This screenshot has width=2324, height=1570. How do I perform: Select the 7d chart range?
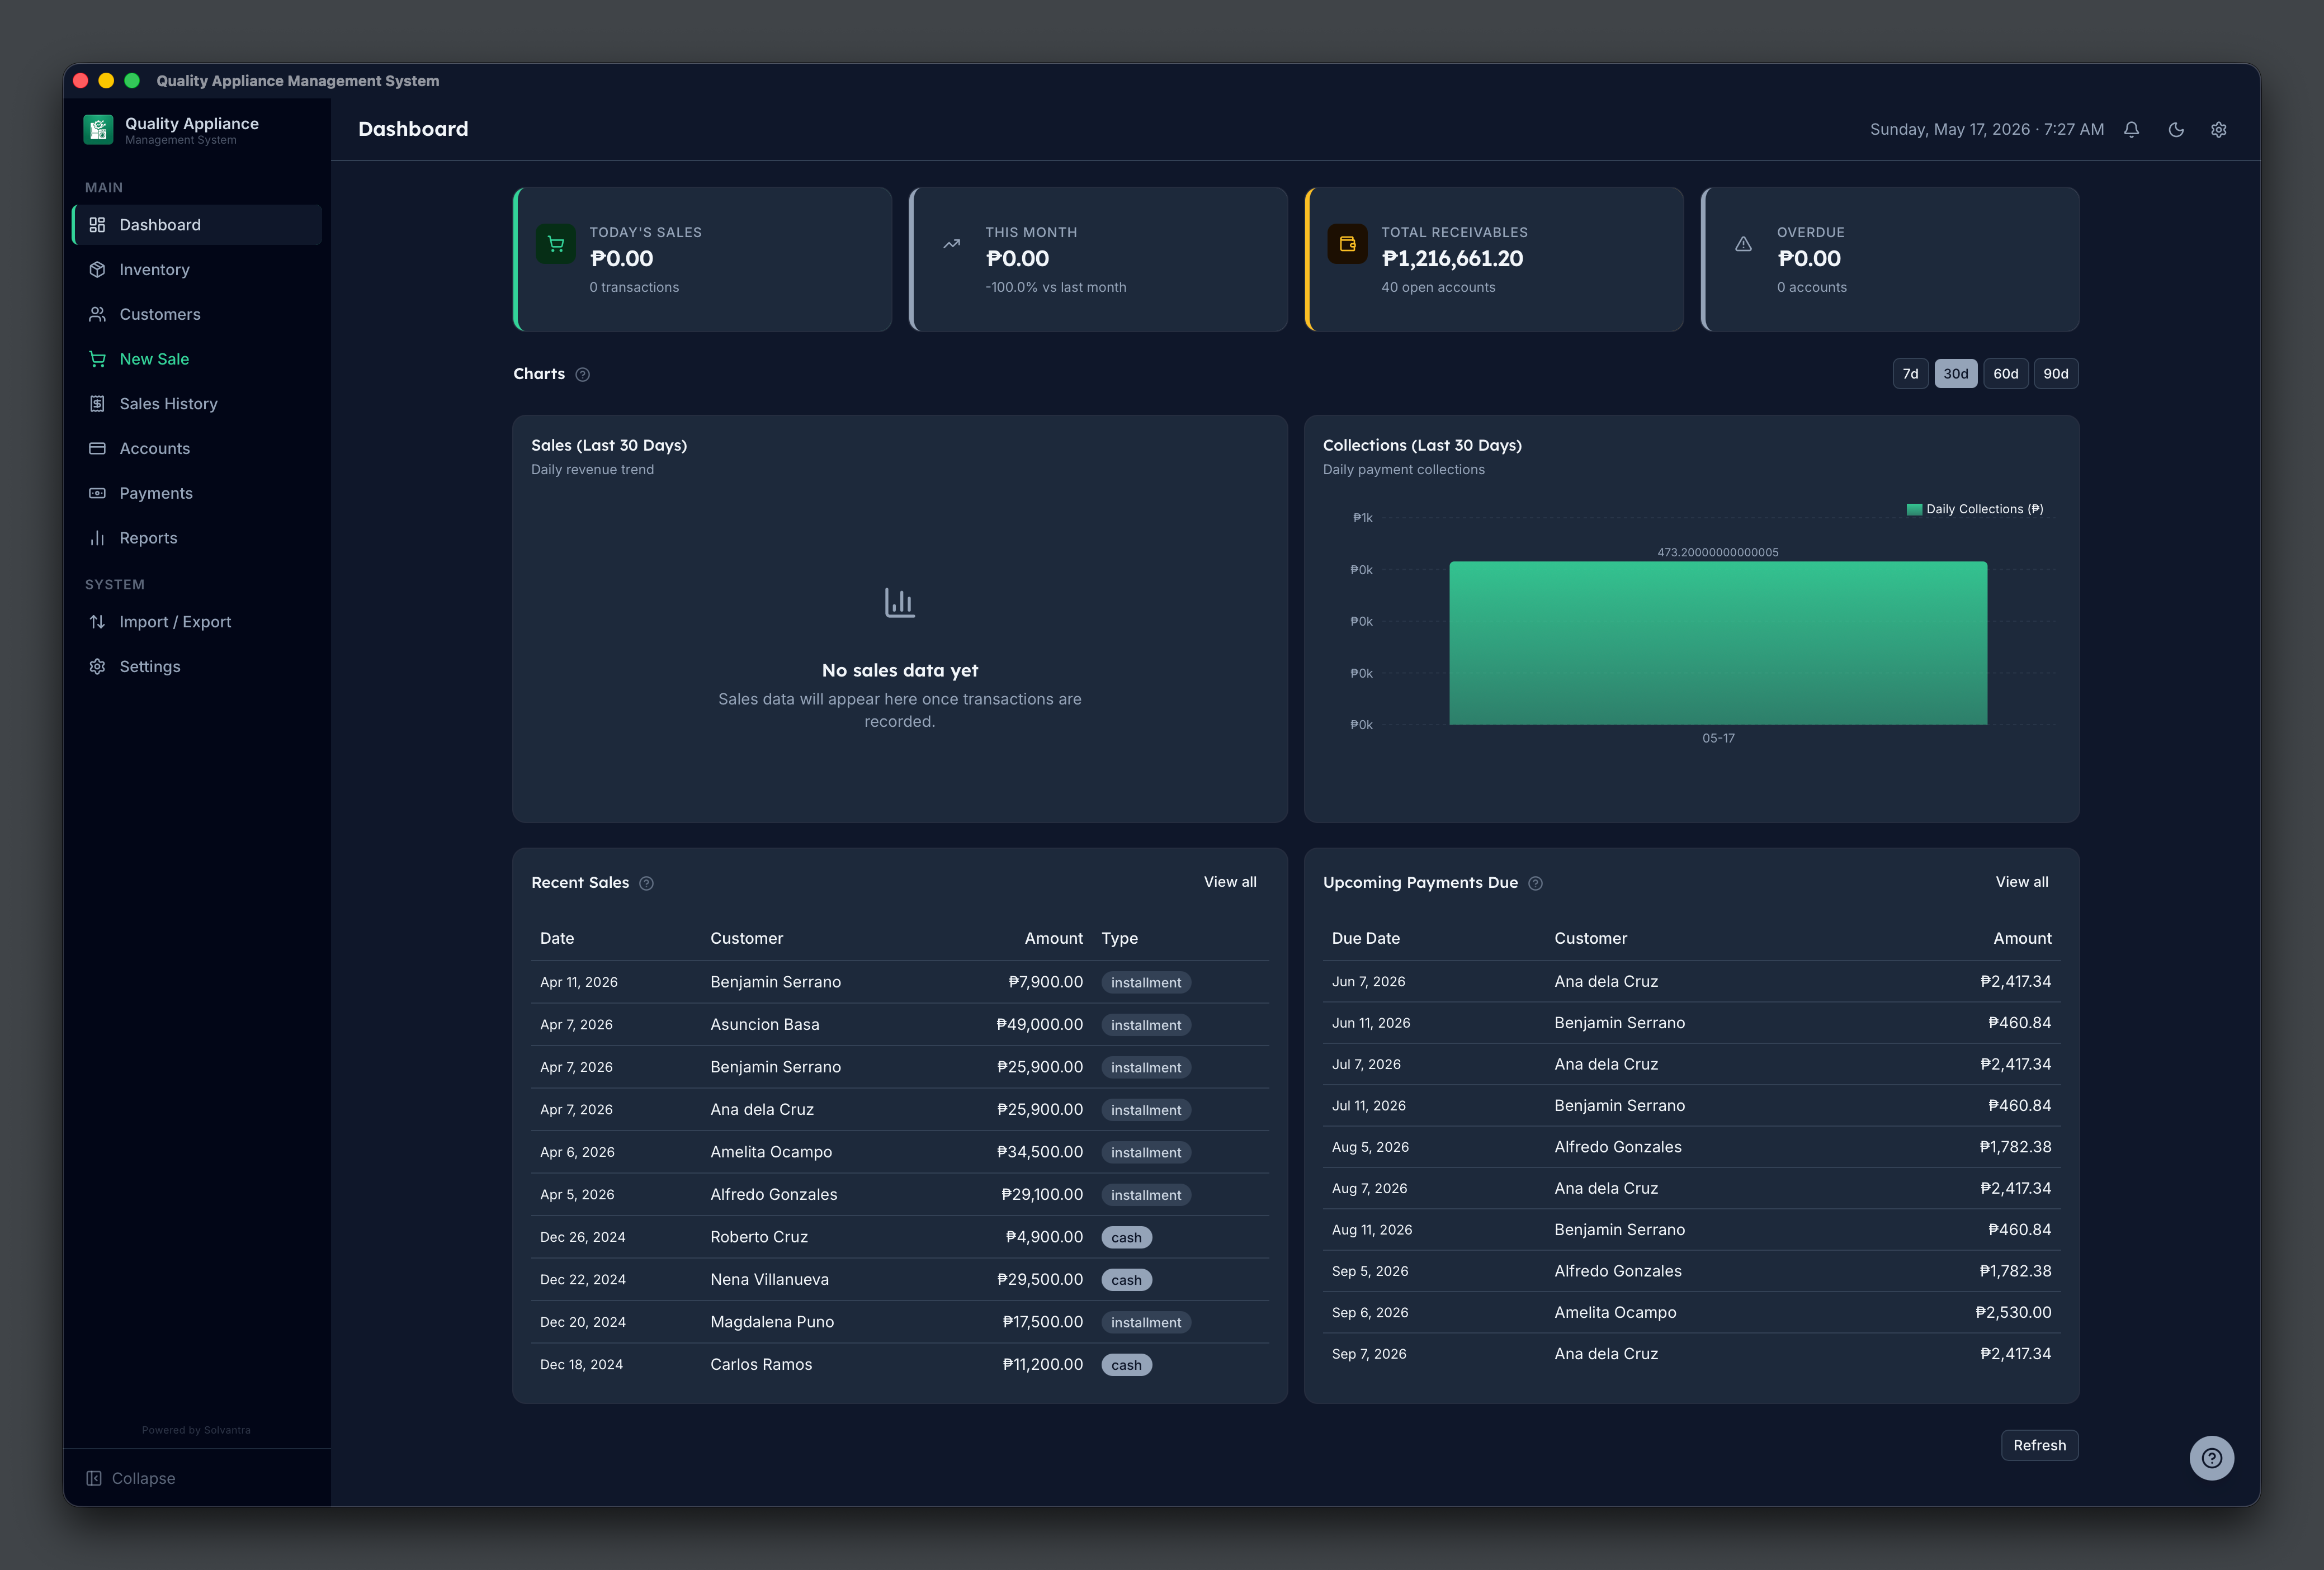click(x=1910, y=374)
